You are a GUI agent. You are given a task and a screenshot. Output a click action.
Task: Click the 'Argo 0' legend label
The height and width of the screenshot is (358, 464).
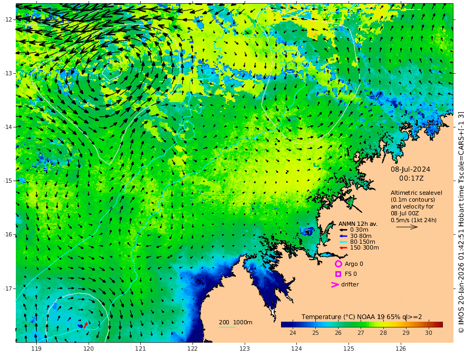[x=354, y=264]
